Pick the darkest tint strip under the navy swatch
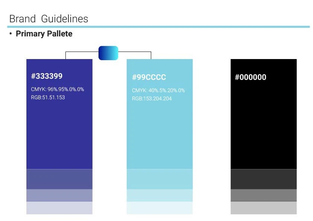313x221 pixels. click(x=59, y=179)
